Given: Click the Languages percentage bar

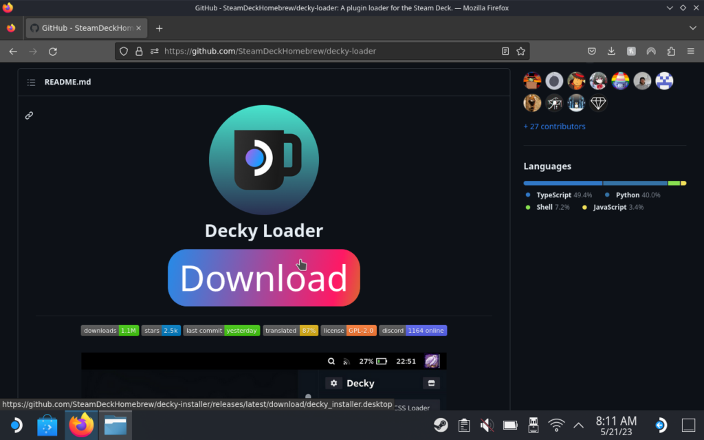Looking at the screenshot, I should (x=604, y=183).
